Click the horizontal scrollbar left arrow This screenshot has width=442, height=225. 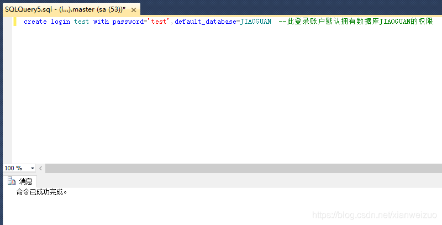point(40,168)
